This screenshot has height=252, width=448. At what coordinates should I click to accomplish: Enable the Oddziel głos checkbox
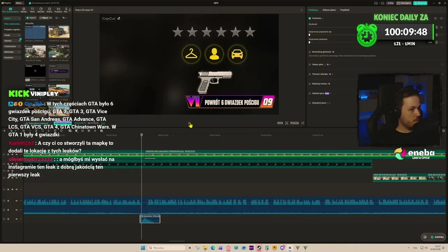tap(310, 93)
